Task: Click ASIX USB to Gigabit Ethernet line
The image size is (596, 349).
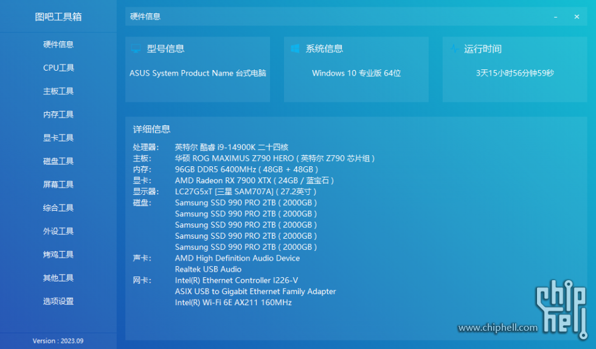Action: click(255, 291)
